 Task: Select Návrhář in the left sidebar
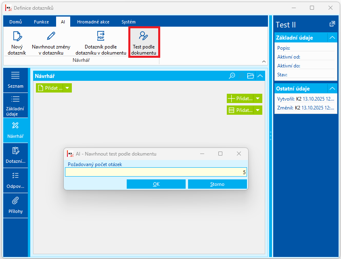15,130
